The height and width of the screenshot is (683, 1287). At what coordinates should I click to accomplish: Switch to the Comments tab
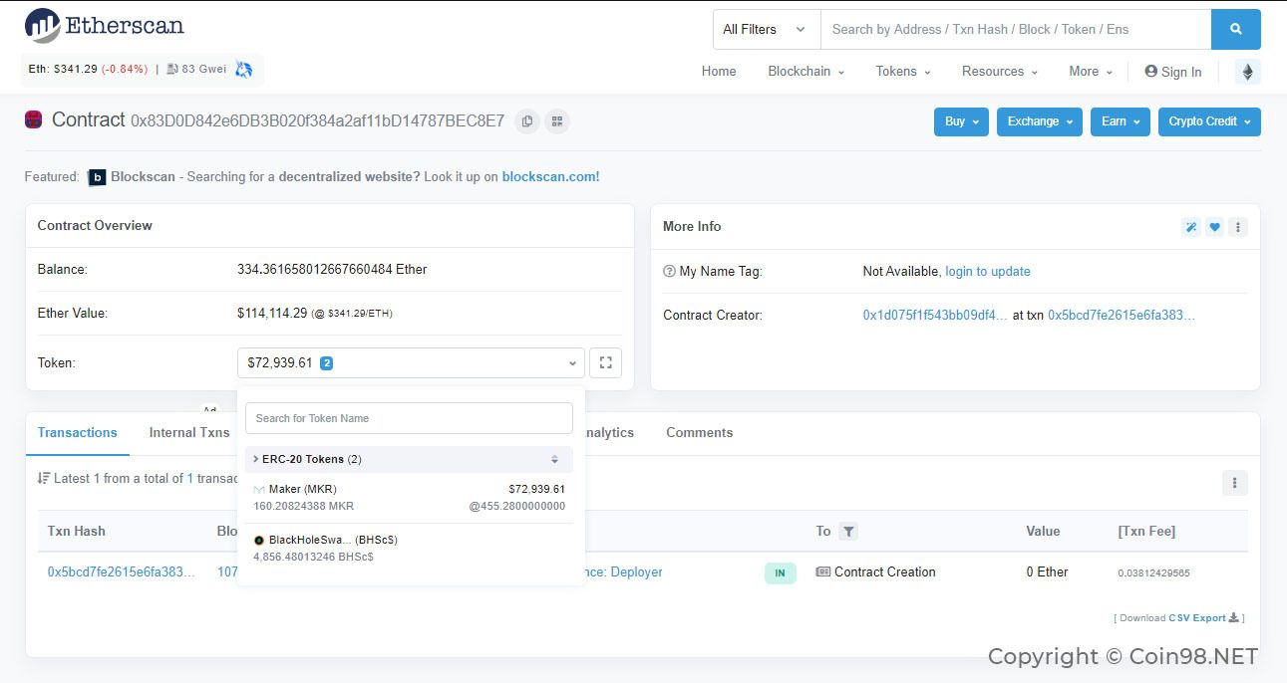click(699, 433)
